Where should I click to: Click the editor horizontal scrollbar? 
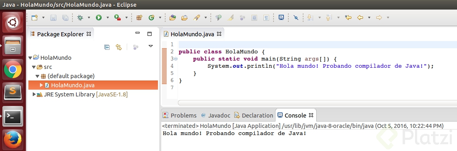click(317, 103)
